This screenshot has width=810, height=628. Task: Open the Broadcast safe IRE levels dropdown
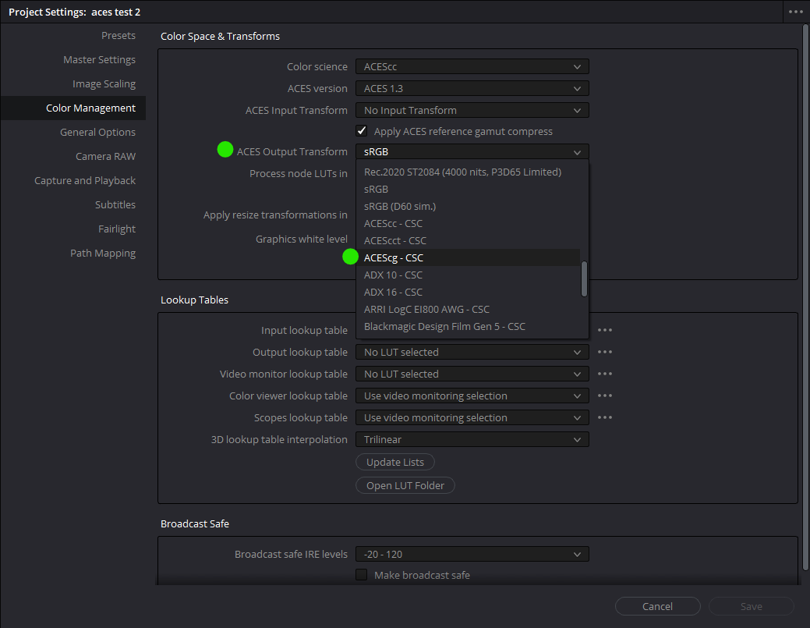pos(472,554)
